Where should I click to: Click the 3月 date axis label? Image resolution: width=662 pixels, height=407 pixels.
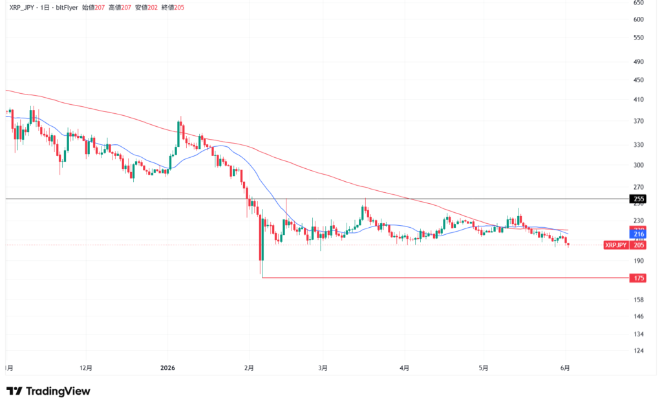click(323, 368)
